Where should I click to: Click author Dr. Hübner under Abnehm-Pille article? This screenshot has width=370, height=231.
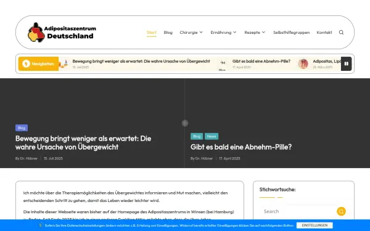(204, 158)
